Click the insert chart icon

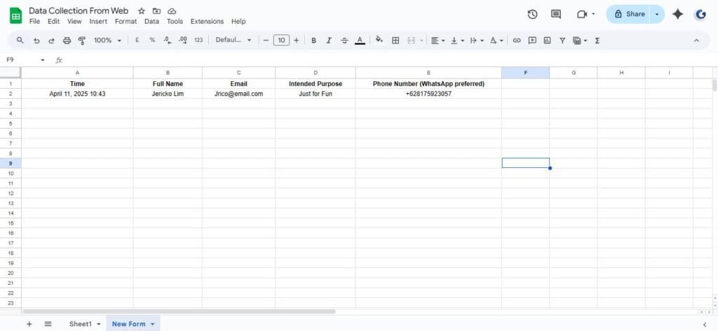click(547, 41)
